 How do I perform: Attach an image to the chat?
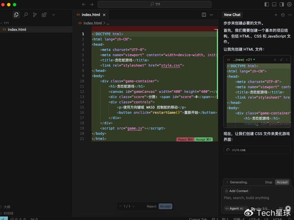click(x=281, y=209)
